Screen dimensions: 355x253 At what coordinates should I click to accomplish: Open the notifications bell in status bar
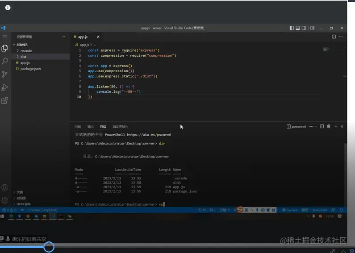click(341, 210)
